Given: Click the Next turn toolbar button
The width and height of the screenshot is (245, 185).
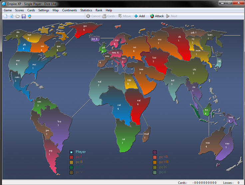Looking at the screenshot, I should 172,16.
